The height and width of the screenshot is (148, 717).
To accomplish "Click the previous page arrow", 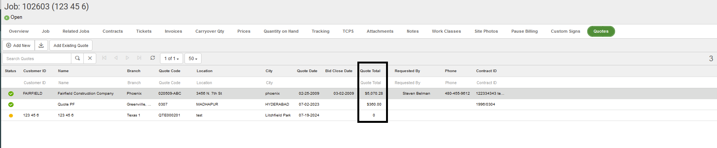I will [116, 58].
